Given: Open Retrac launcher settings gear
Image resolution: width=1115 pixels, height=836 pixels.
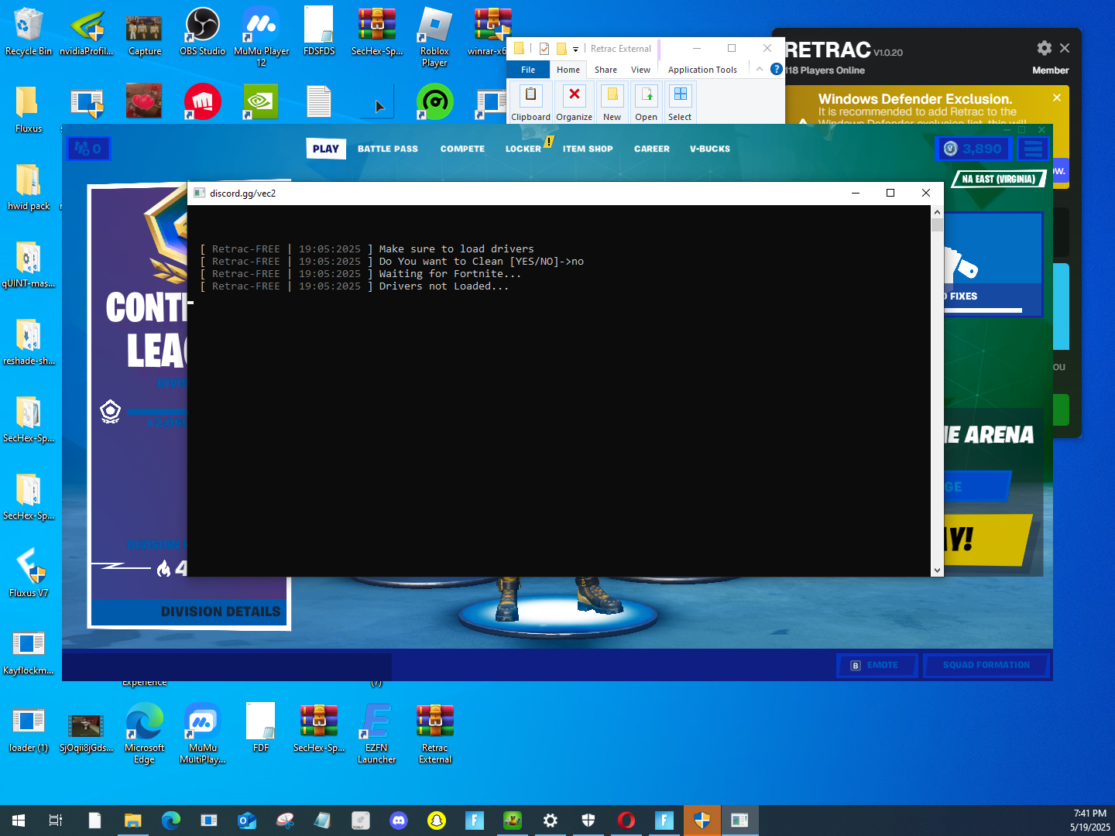Looking at the screenshot, I should point(1045,48).
